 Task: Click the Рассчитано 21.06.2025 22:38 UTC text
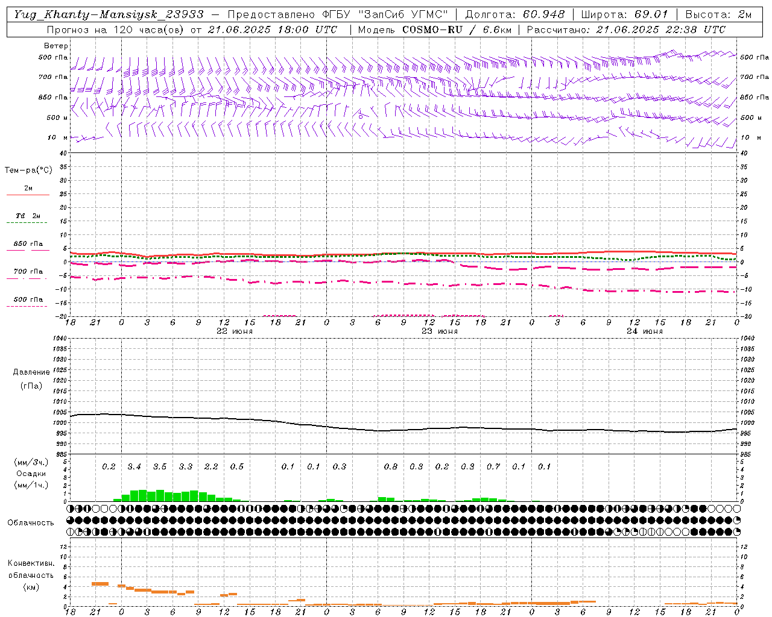(x=626, y=30)
